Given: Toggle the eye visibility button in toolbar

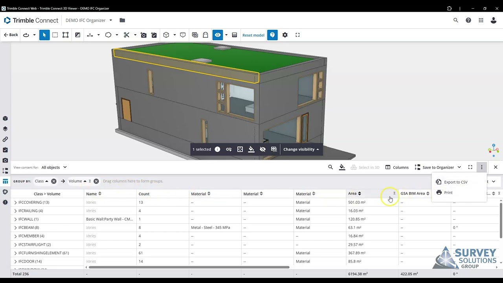Looking at the screenshot, I should coord(218,35).
